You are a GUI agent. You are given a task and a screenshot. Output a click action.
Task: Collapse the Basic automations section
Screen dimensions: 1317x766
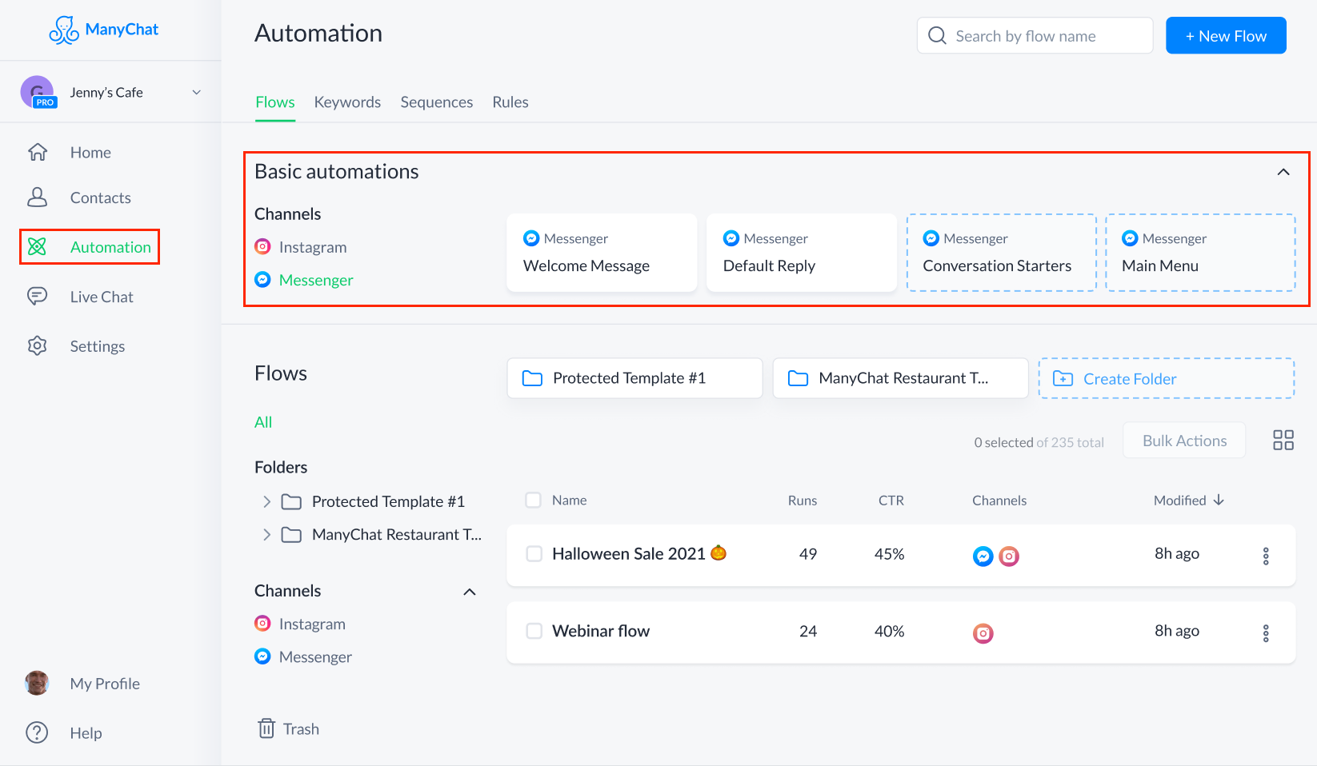[x=1283, y=172]
